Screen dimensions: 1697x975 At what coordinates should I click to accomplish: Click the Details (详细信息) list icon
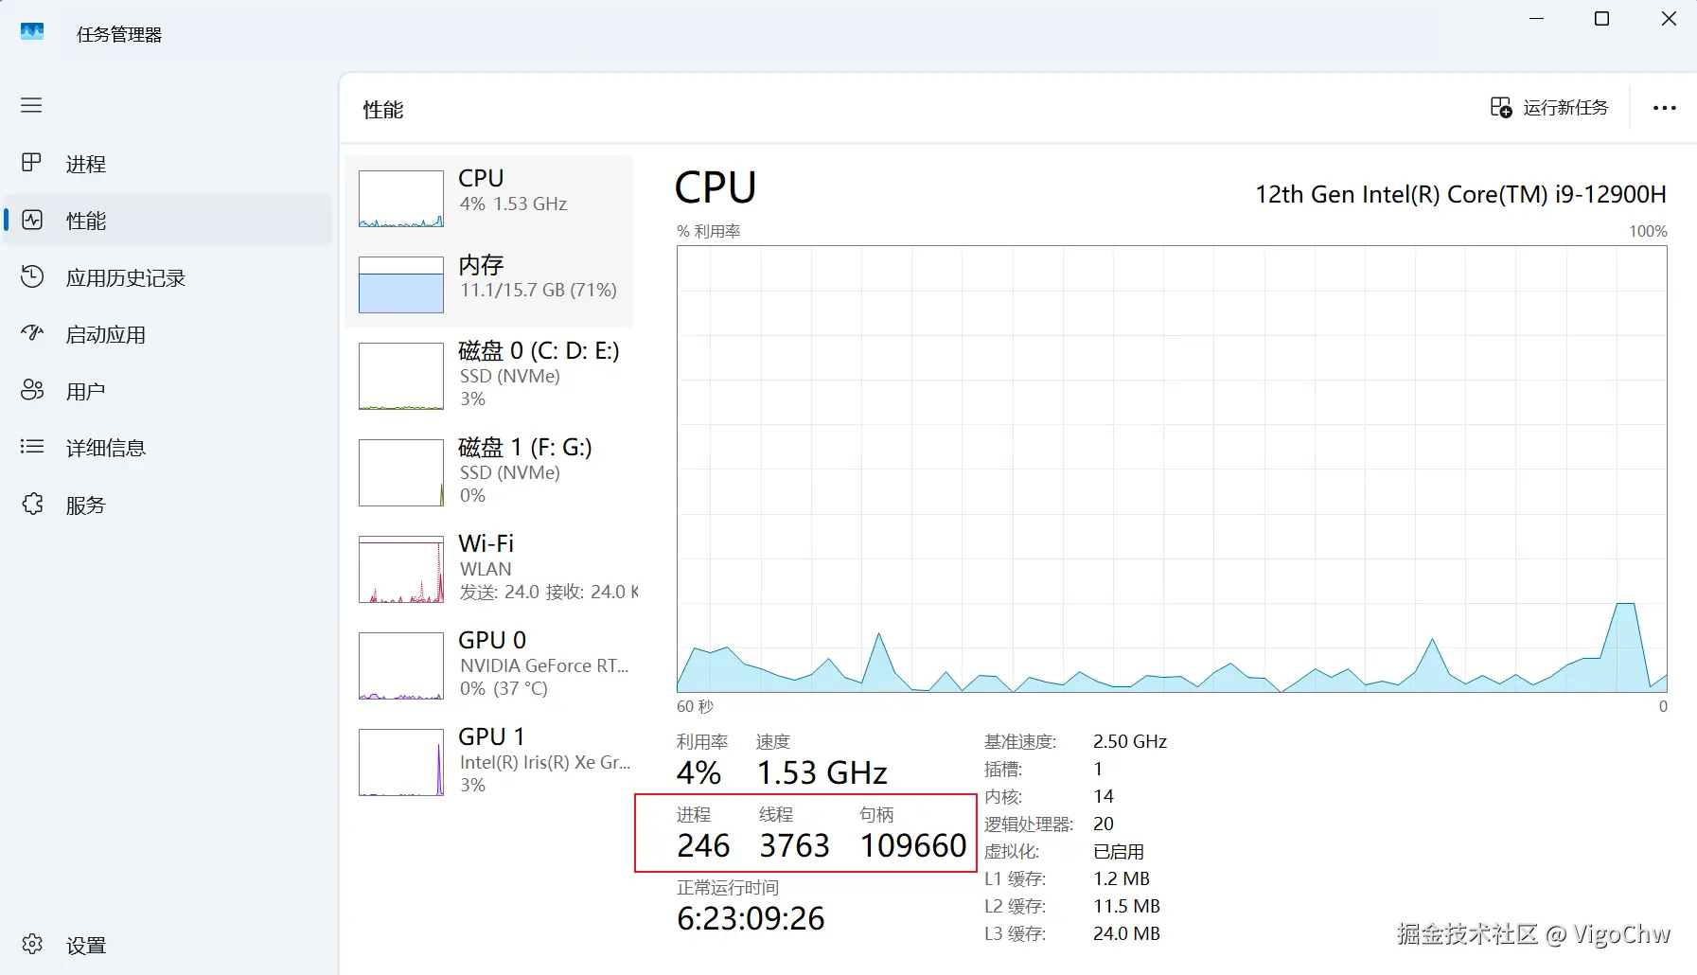[32, 447]
